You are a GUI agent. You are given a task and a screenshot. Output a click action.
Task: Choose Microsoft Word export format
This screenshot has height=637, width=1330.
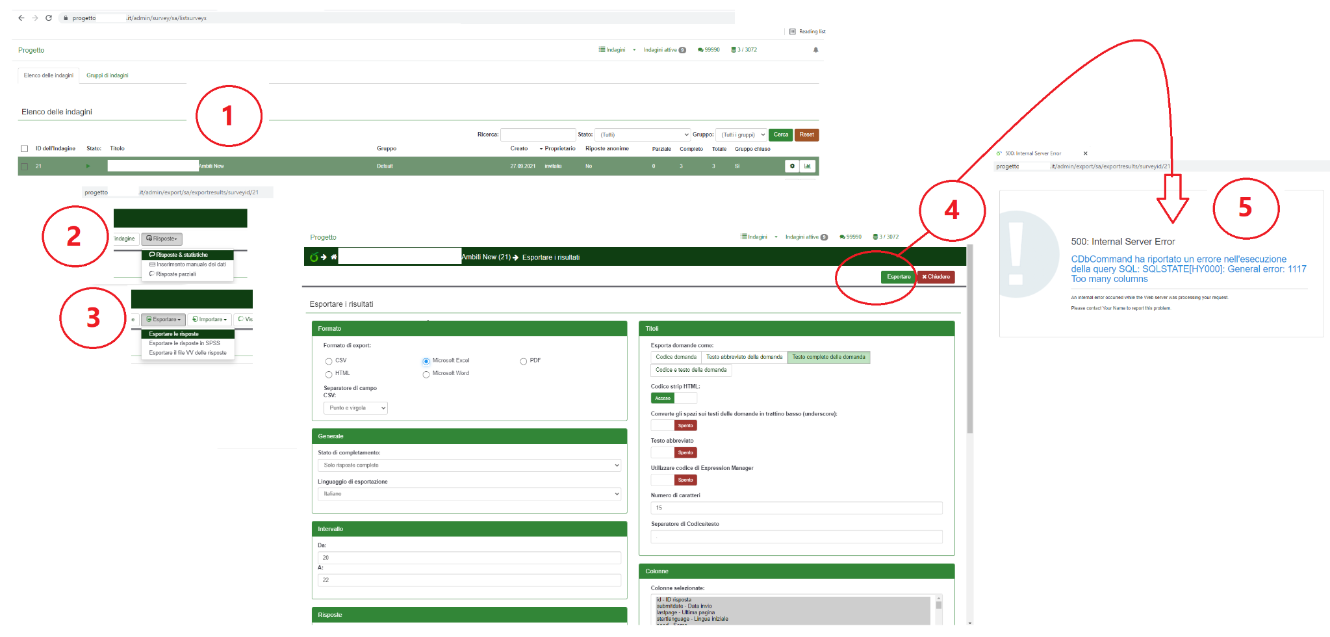click(x=426, y=374)
